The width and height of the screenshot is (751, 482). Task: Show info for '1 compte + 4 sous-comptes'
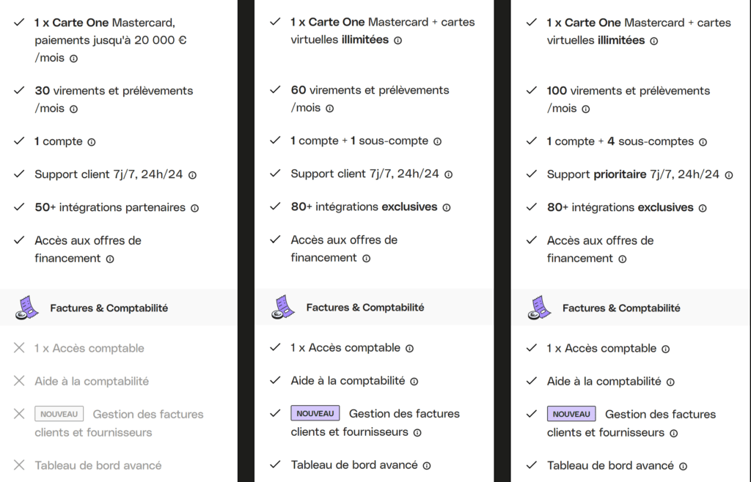[703, 142]
